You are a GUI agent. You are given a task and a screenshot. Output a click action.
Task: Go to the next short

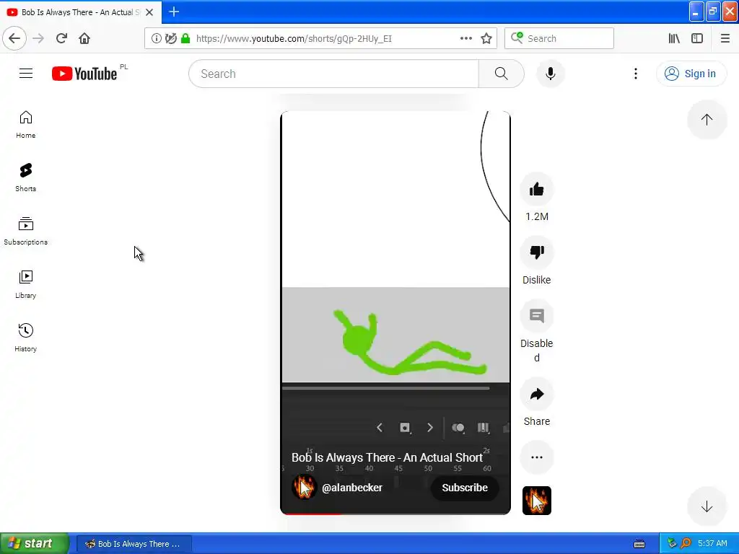coord(707,507)
